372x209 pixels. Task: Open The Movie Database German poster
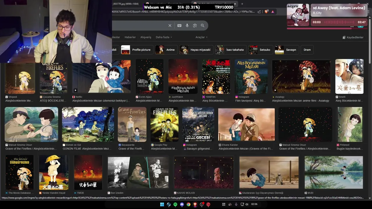(x=19, y=172)
